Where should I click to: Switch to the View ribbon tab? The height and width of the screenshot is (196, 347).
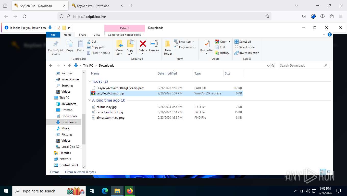pyautogui.click(x=97, y=35)
